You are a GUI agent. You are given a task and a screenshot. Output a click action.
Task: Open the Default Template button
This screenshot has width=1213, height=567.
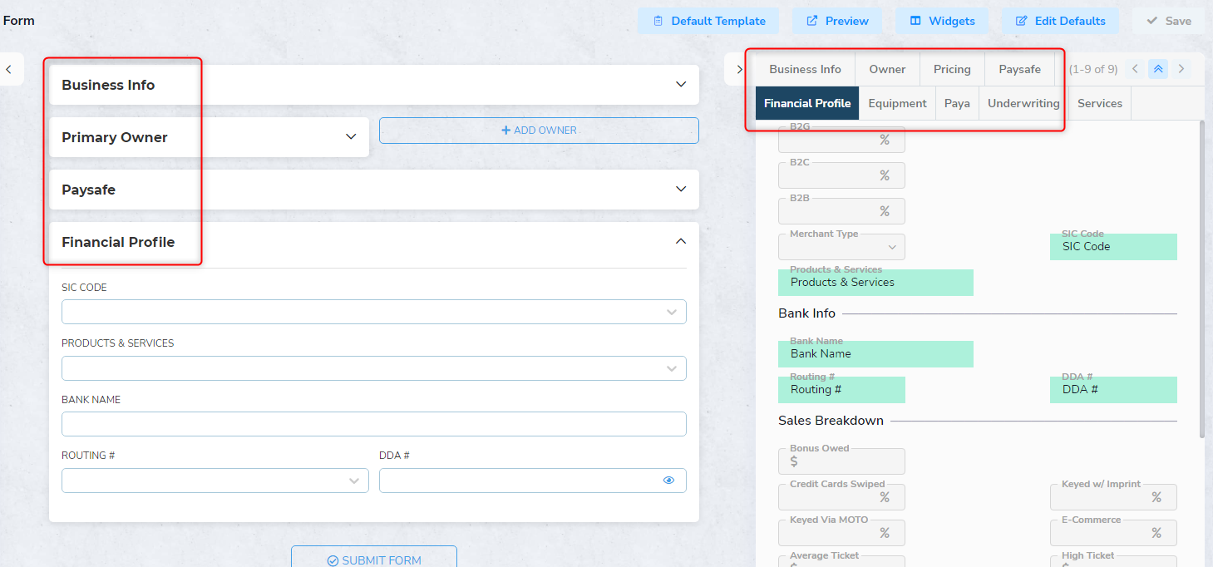pyautogui.click(x=708, y=21)
